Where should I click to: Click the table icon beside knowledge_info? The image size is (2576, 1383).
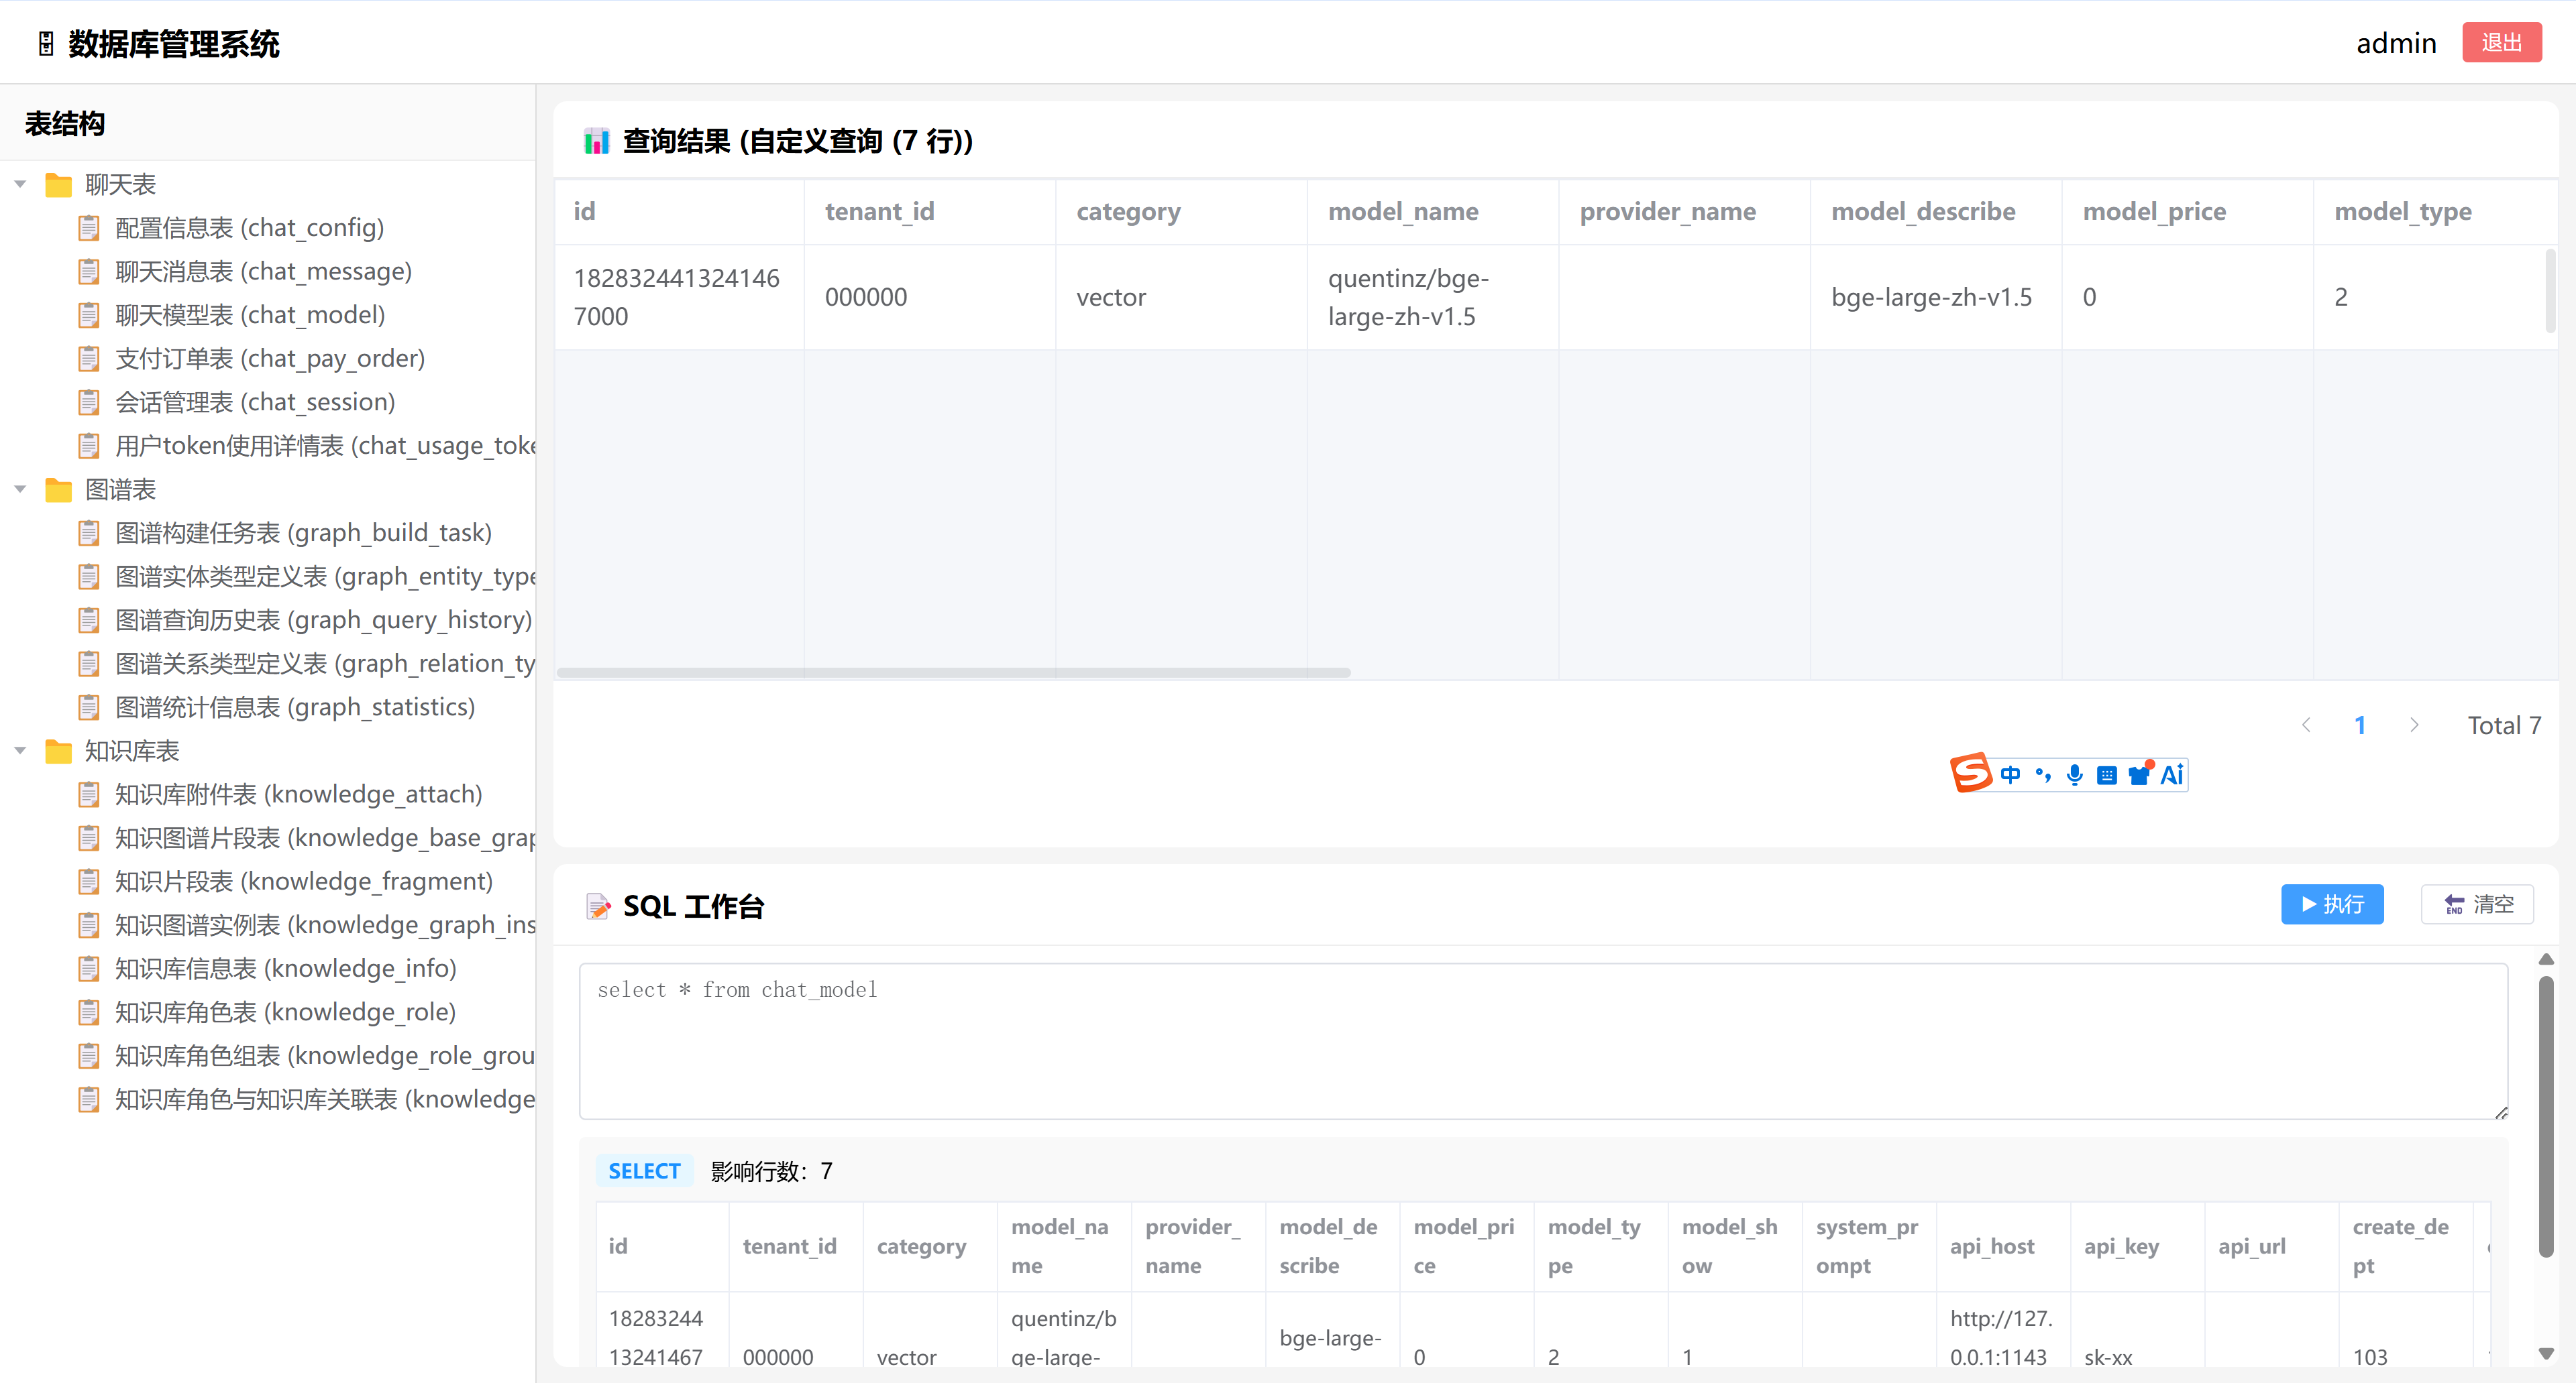click(x=89, y=969)
